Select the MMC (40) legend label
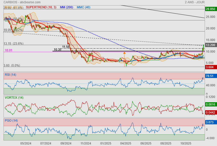217x146 pixels. [x=83, y=7]
